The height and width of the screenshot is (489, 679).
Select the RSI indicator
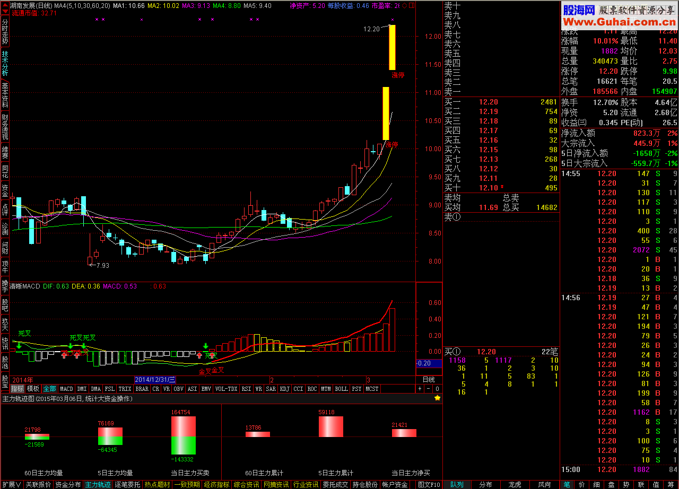246,389
